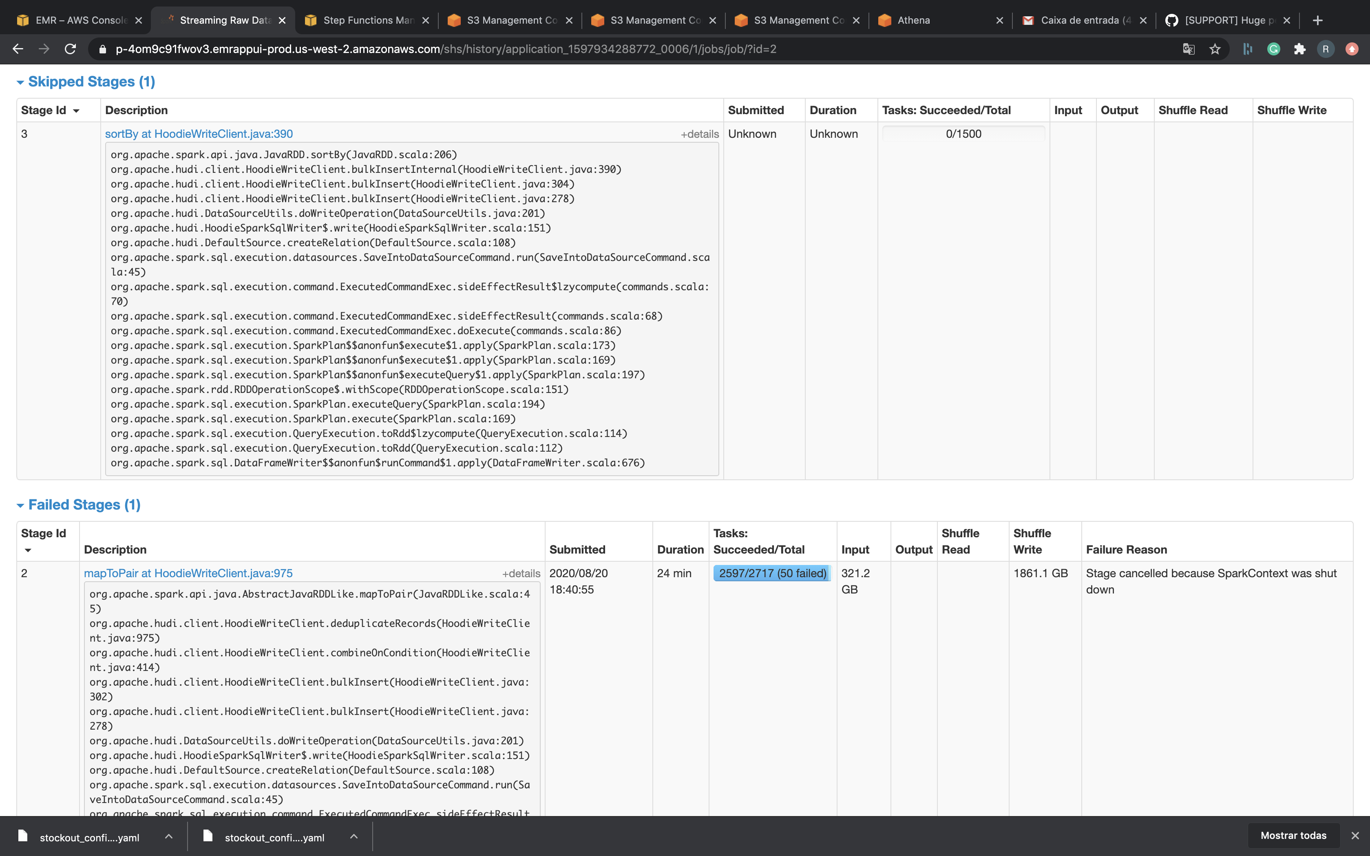Viewport: 1370px width, 856px height.
Task: Toggle +details for mapToPair stage
Action: click(521, 574)
